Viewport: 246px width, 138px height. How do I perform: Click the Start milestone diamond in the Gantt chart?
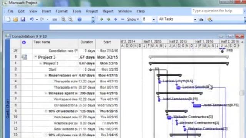coord(150,70)
